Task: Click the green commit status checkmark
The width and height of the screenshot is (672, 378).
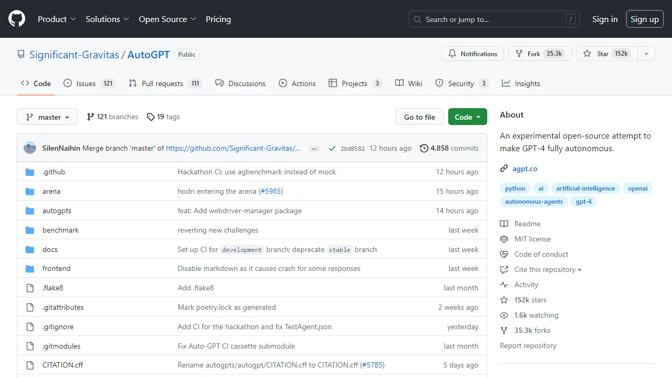Action: [332, 149]
